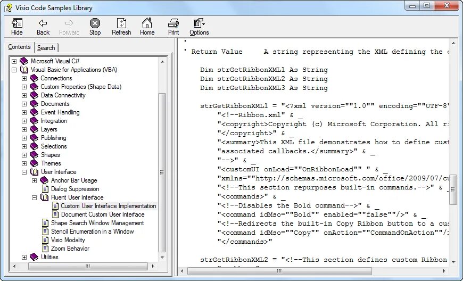Click the 'Dim strGetRibbonXML2 As String' line
This screenshot has height=281, width=463.
[264, 79]
